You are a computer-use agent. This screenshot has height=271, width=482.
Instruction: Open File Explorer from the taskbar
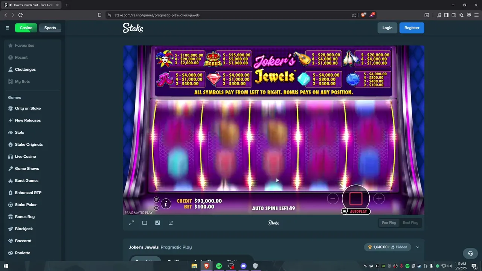pyautogui.click(x=194, y=266)
